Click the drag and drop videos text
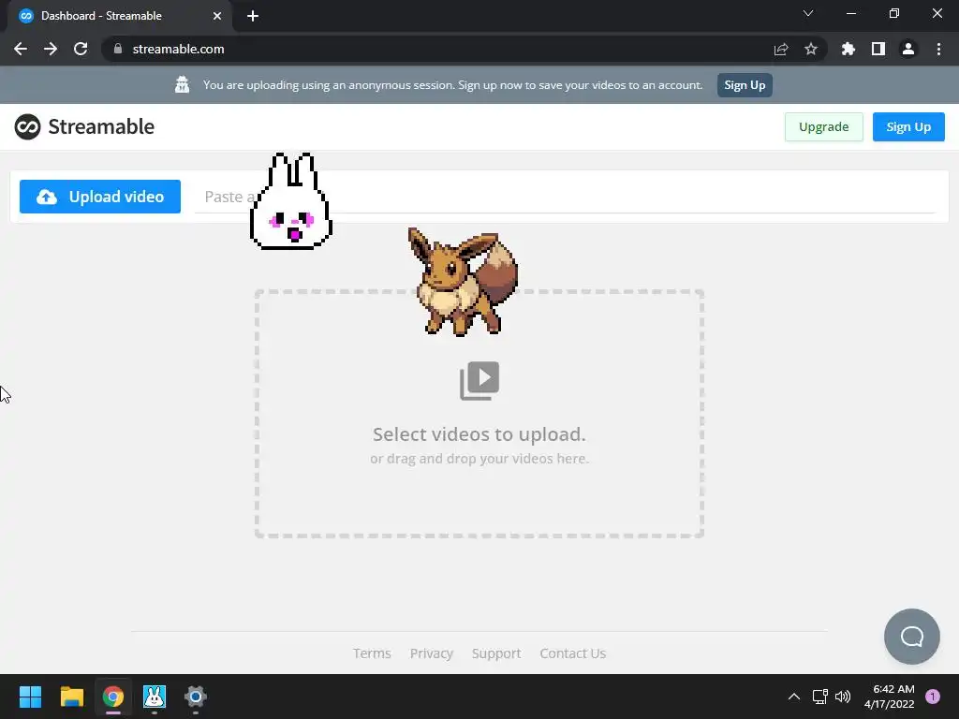Image resolution: width=959 pixels, height=719 pixels. (479, 459)
